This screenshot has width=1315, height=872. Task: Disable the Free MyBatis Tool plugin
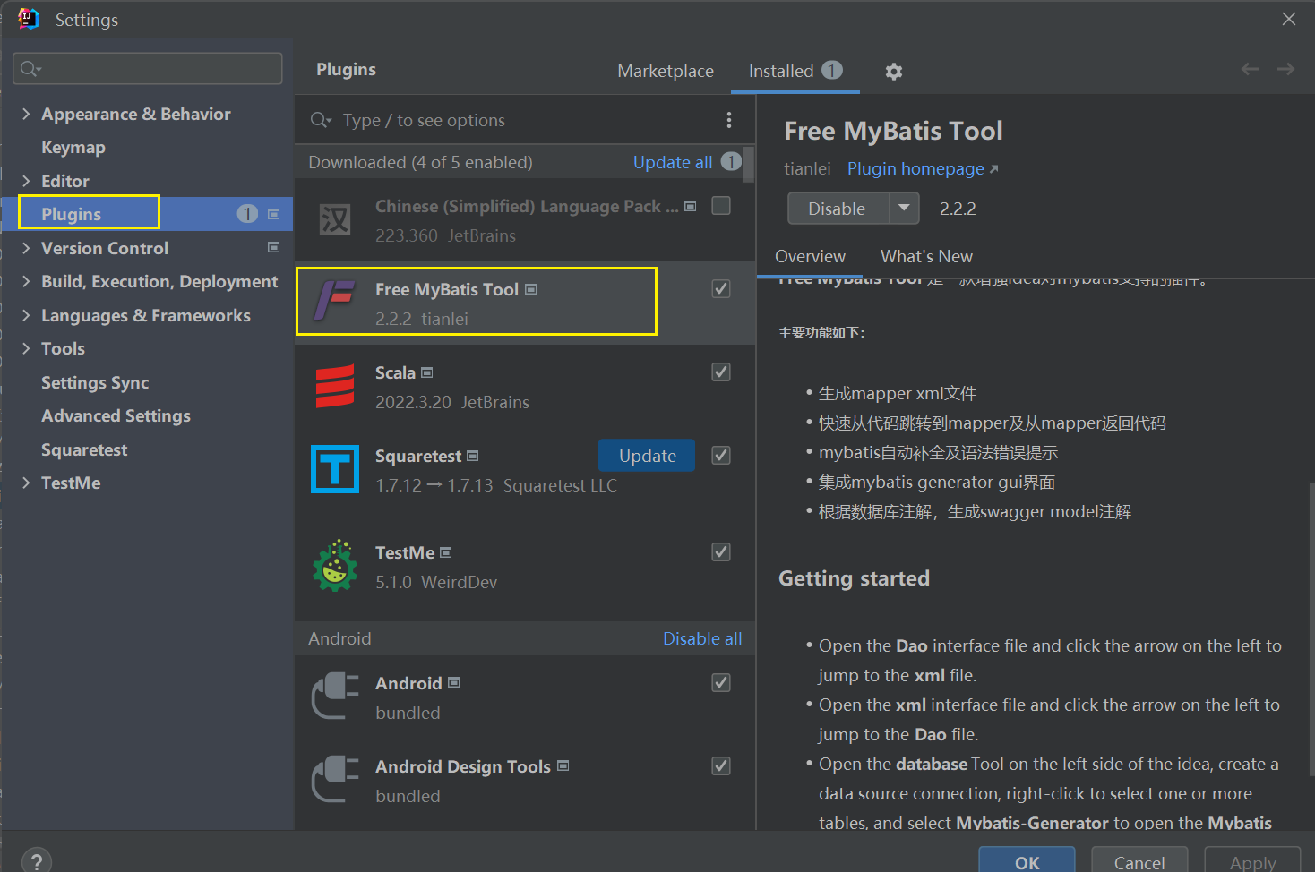[838, 209]
